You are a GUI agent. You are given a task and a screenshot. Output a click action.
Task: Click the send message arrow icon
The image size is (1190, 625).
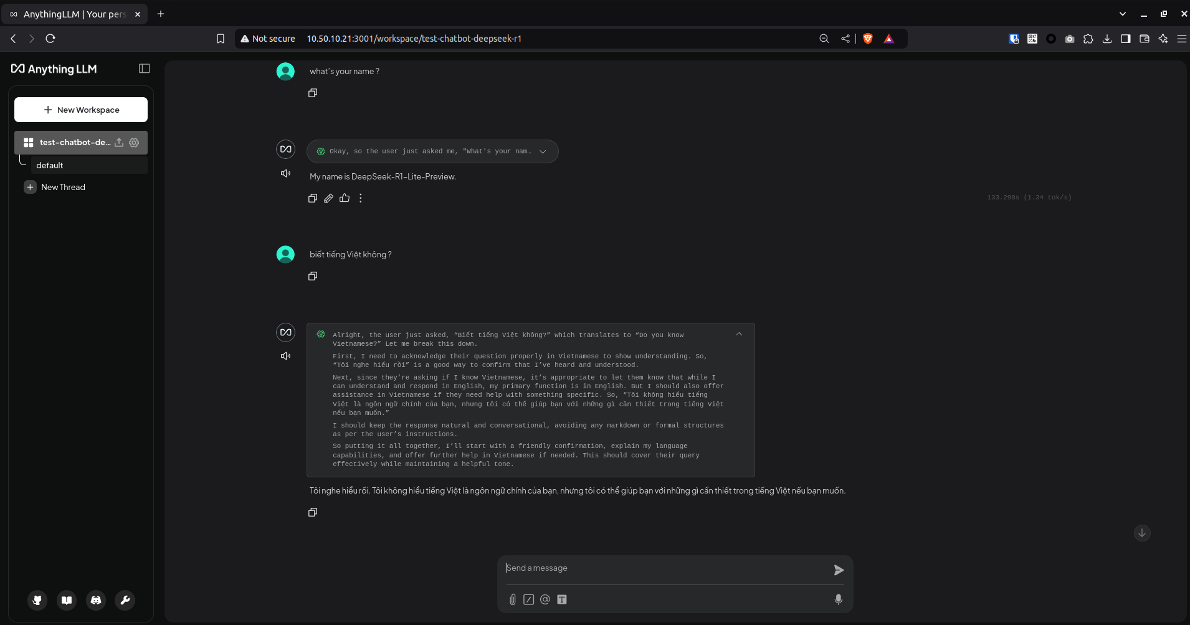click(839, 570)
